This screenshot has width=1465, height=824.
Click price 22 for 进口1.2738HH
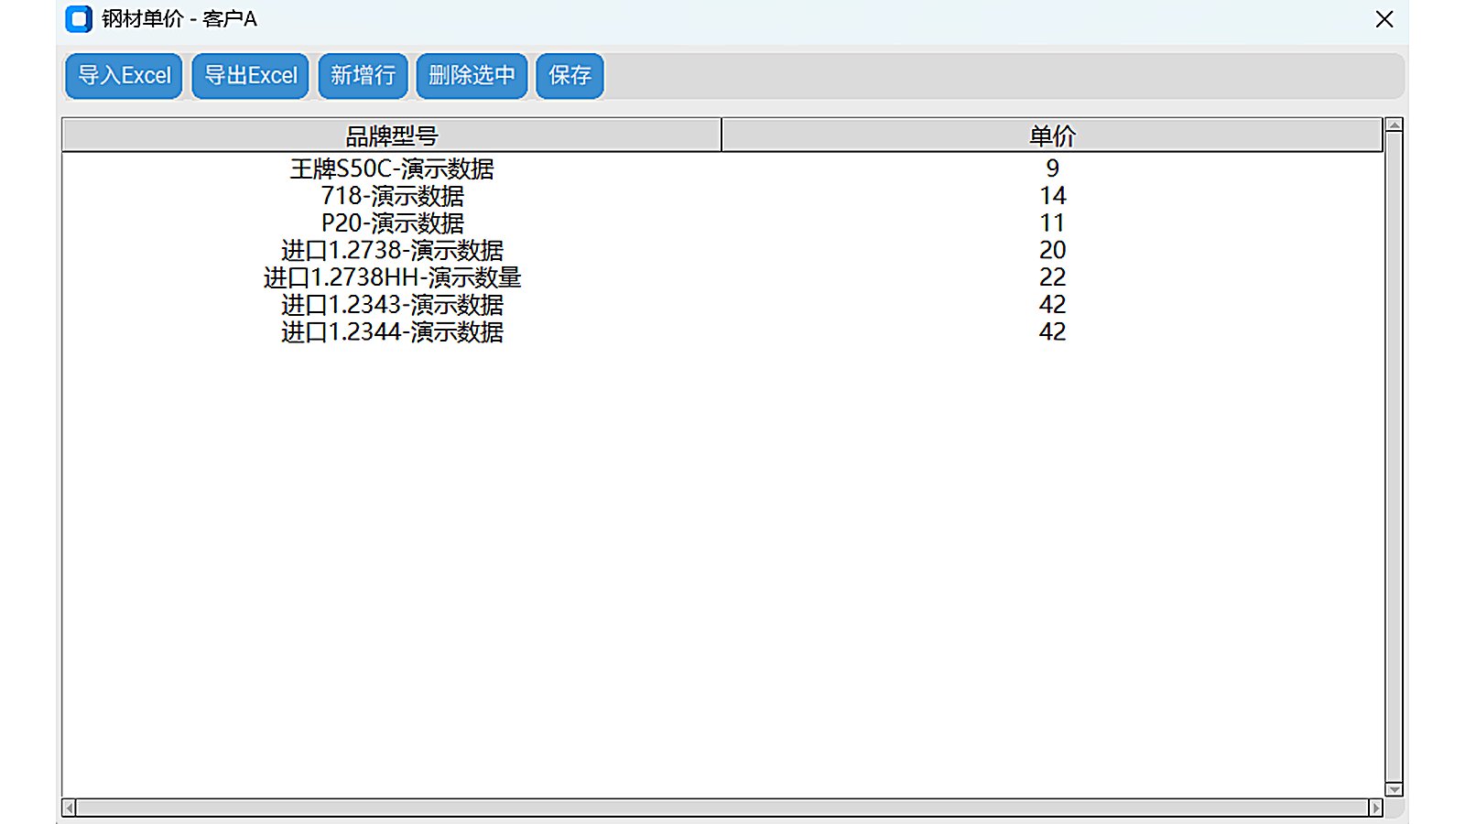pyautogui.click(x=1052, y=277)
